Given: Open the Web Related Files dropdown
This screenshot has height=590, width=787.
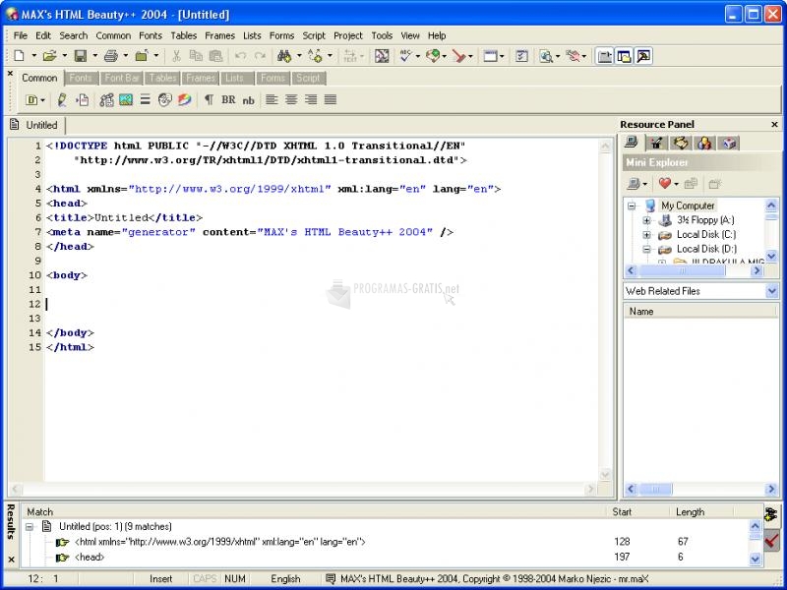Looking at the screenshot, I should (773, 291).
